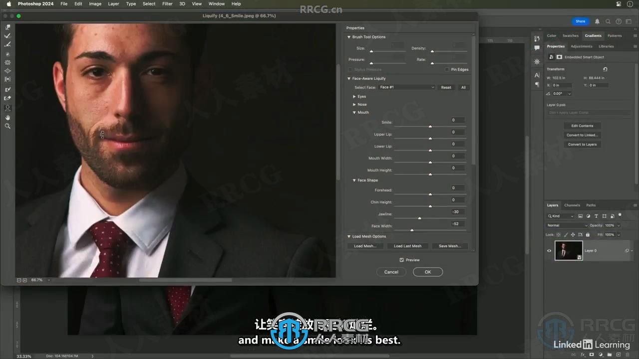This screenshot has width=639, height=359.
Task: Expand the Nose section
Action: click(x=354, y=104)
